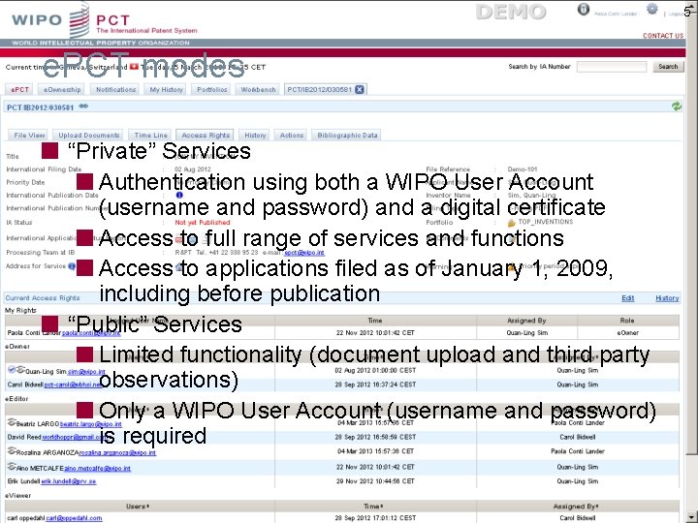The height and width of the screenshot is (523, 698).
Task: Follow the CONTACT US link
Action: (x=663, y=36)
